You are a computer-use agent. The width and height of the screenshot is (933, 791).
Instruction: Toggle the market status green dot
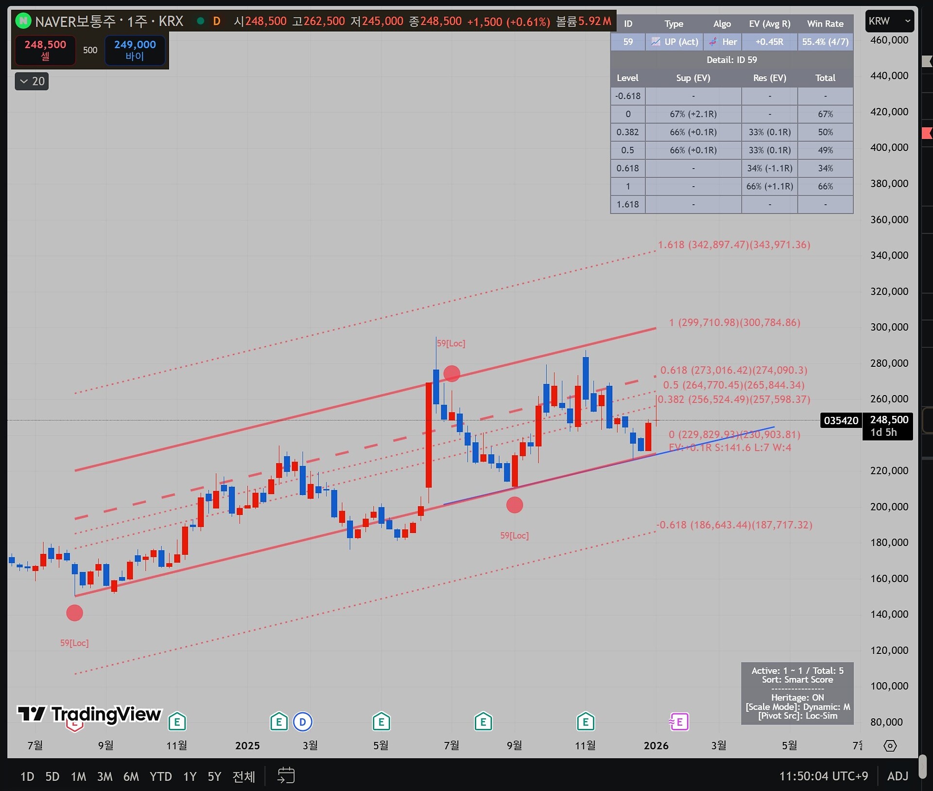pos(200,21)
